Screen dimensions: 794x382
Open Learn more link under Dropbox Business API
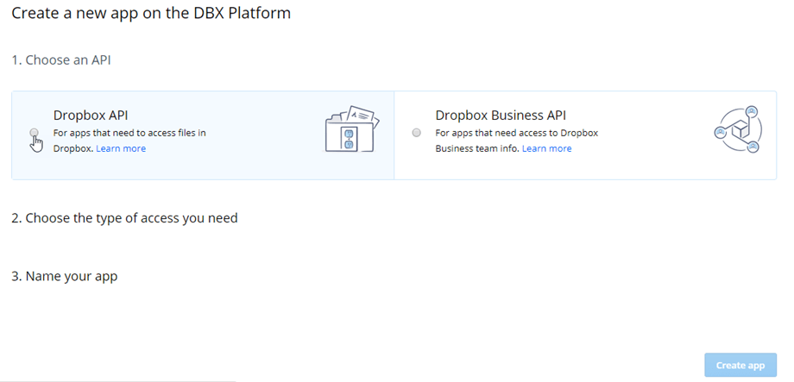546,148
